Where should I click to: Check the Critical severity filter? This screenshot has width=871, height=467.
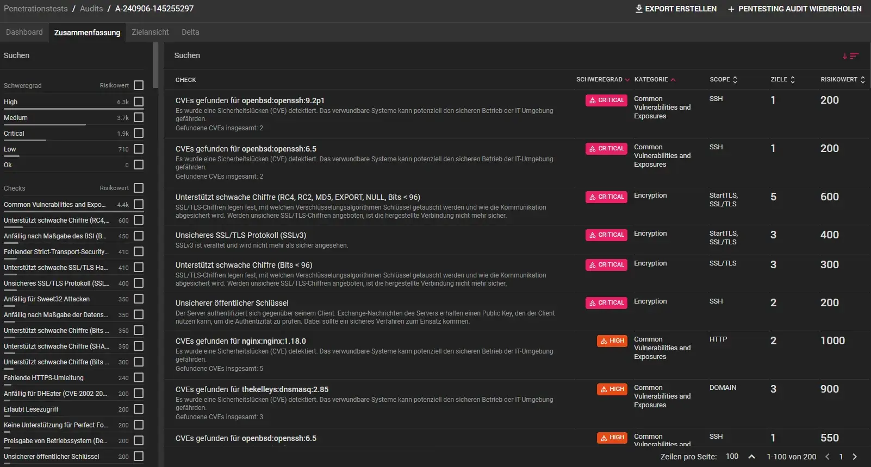point(139,133)
